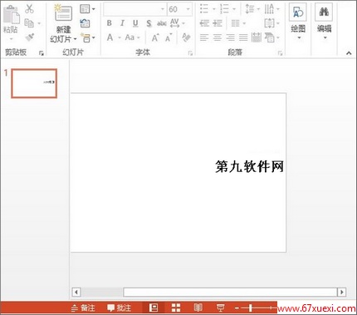Switch to Slide Sorter view
357x315 pixels.
tap(176, 308)
